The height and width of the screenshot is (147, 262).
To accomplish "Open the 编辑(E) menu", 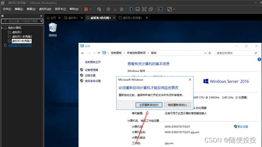I will (19, 9).
